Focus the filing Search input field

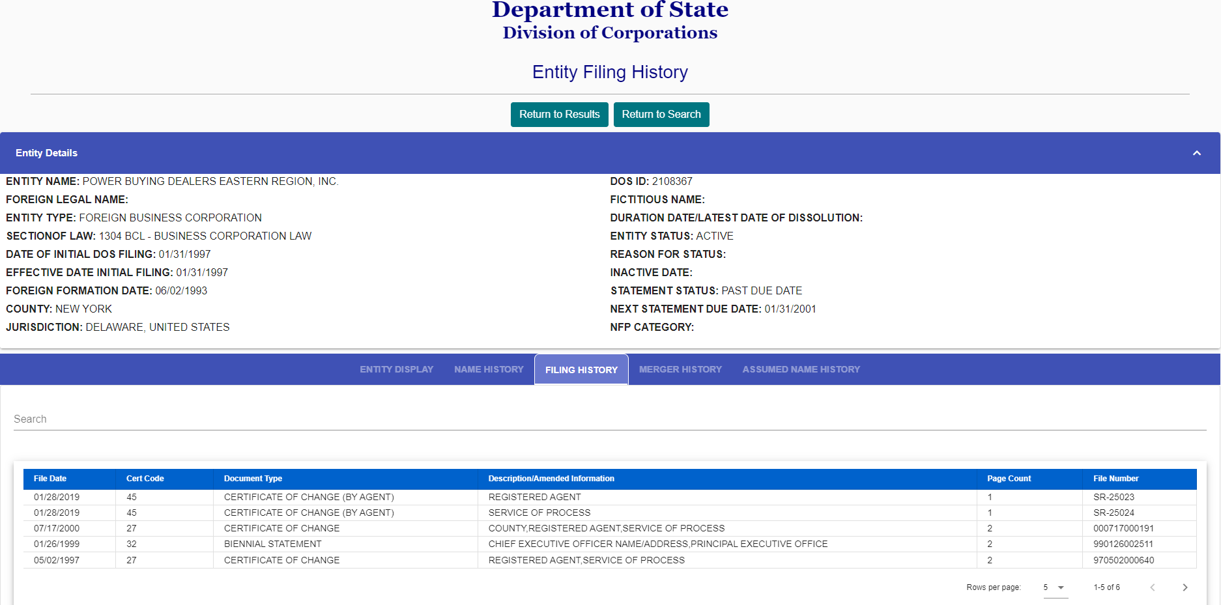click(610, 419)
